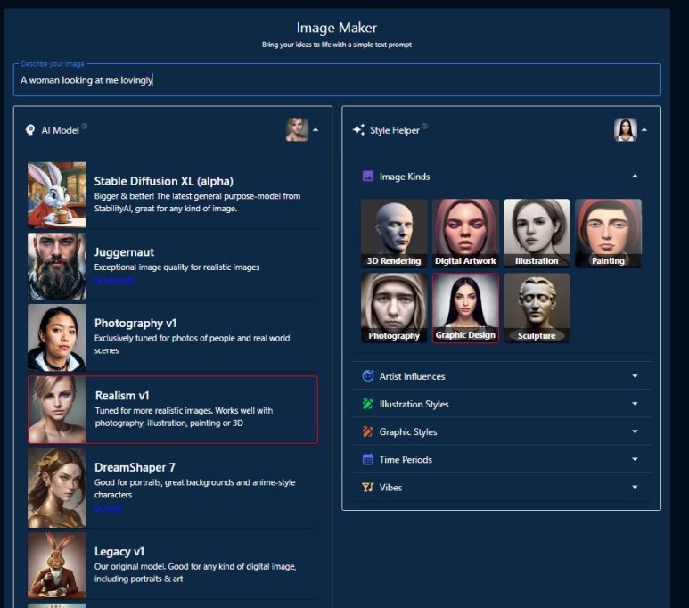Select the Painting image kind

tap(608, 233)
